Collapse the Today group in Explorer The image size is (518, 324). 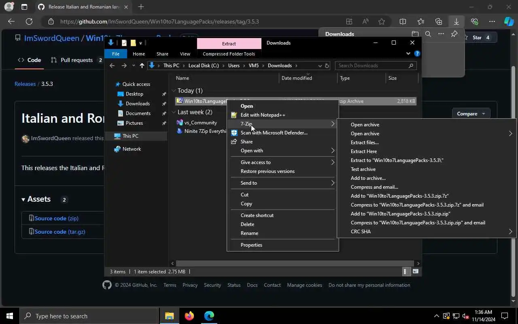coord(174,91)
